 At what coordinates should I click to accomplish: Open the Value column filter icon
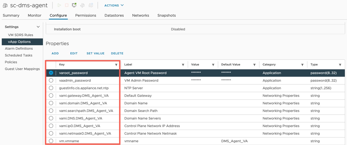[x=213, y=65]
